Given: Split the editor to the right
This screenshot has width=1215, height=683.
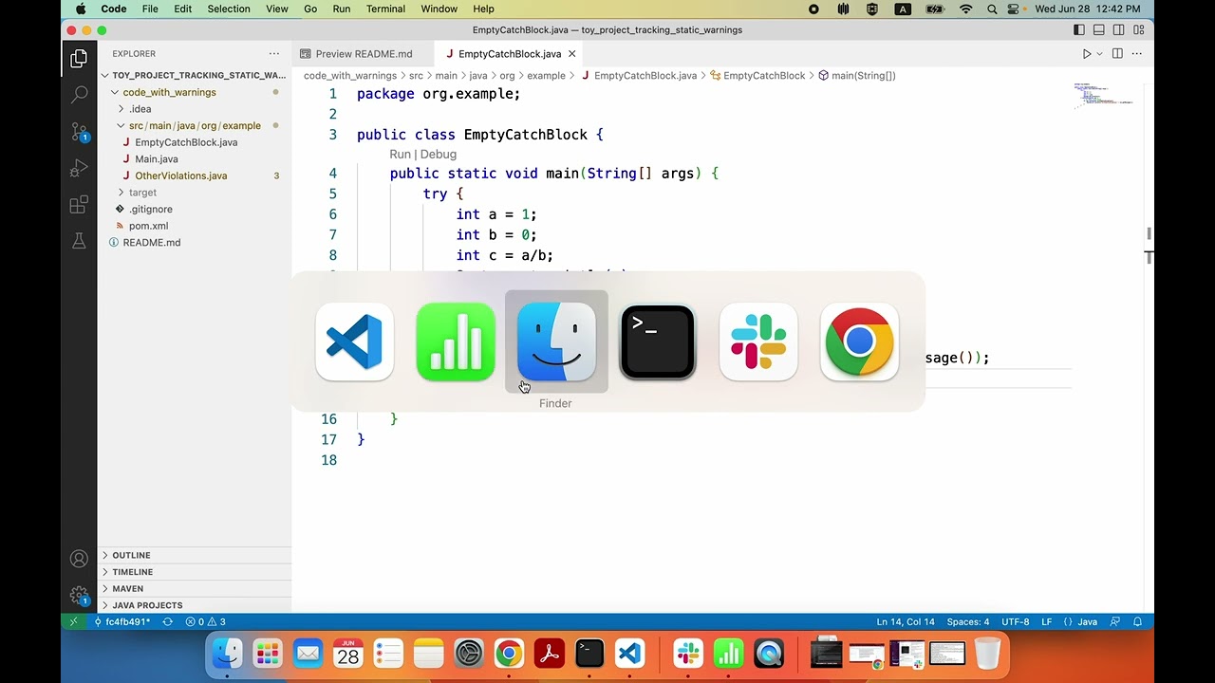Looking at the screenshot, I should tap(1117, 54).
